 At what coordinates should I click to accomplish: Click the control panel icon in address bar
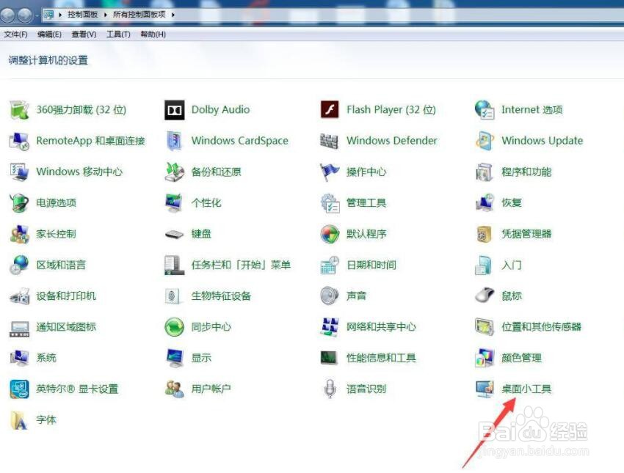[48, 15]
